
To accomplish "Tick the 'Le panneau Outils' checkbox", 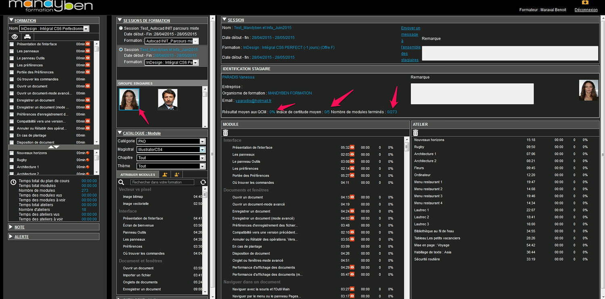I will [x=12, y=59].
